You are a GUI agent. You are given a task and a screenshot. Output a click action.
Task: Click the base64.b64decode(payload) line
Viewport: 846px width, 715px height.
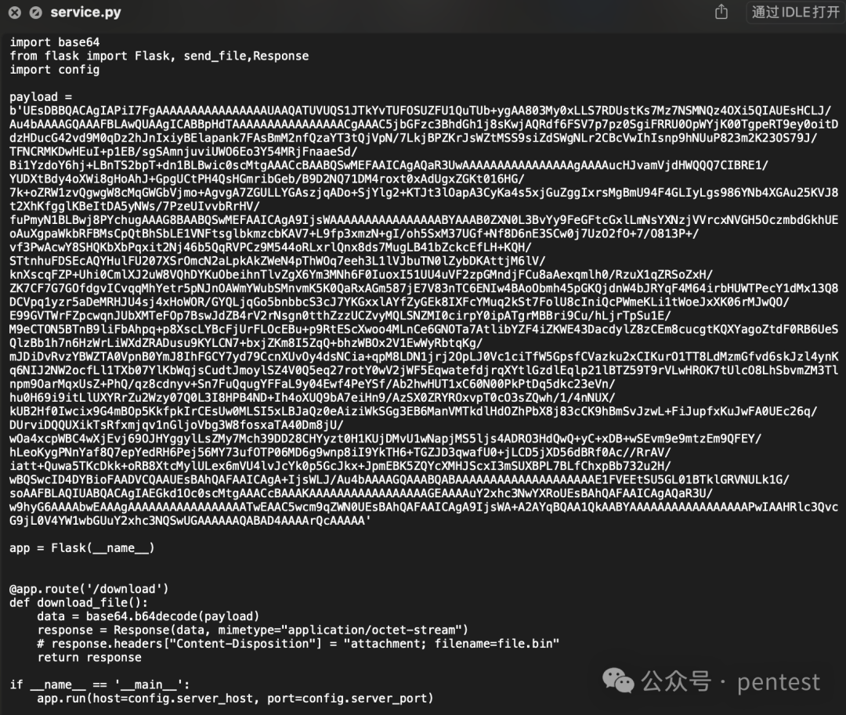click(x=148, y=616)
